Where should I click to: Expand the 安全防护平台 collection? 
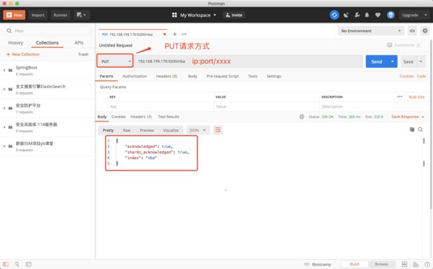5,108
